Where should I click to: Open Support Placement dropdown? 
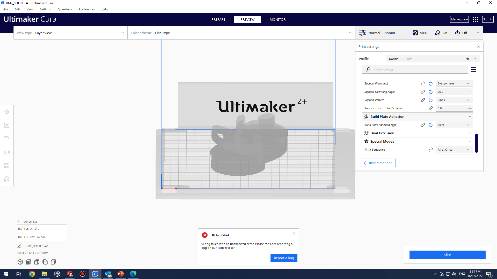[455, 83]
